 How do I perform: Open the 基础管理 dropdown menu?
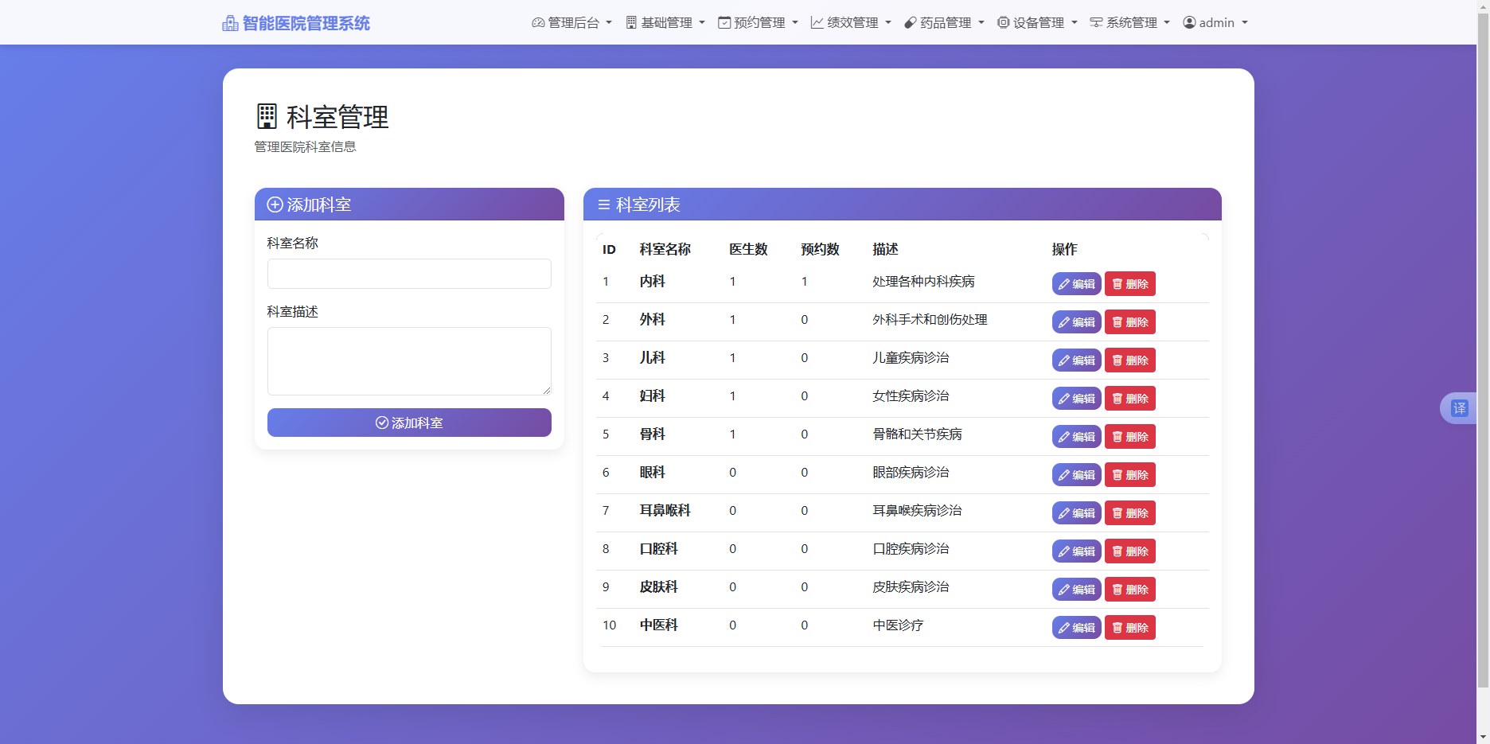666,22
